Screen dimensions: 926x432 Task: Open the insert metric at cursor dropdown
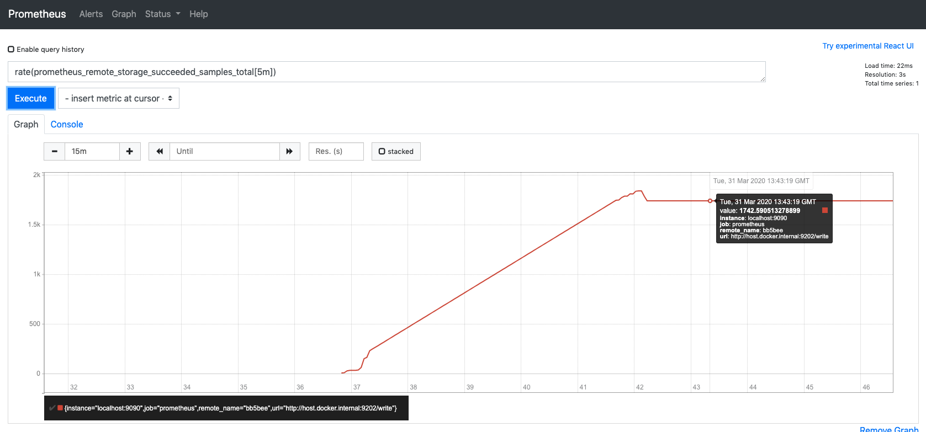tap(119, 98)
